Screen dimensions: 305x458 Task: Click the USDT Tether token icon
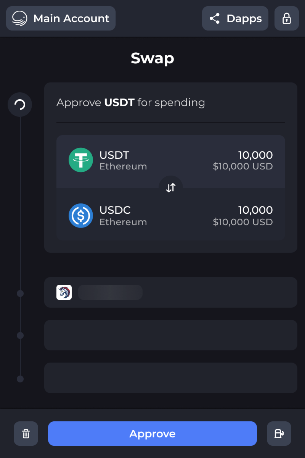click(81, 160)
